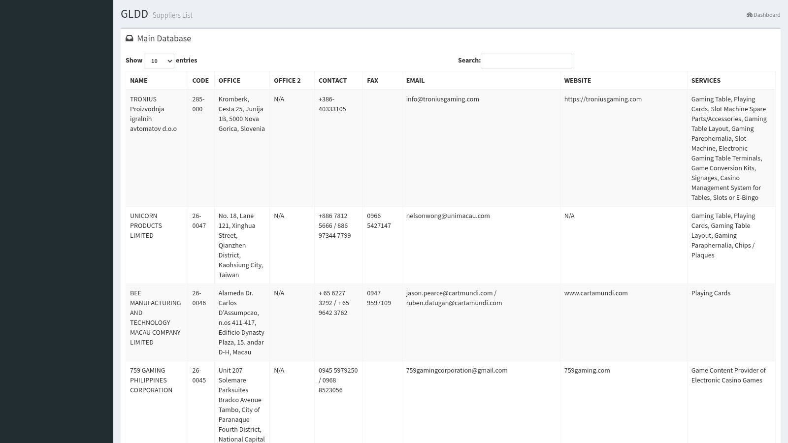Click contact + 65 6227 3292 cell
The width and height of the screenshot is (788, 443).
(338, 322)
